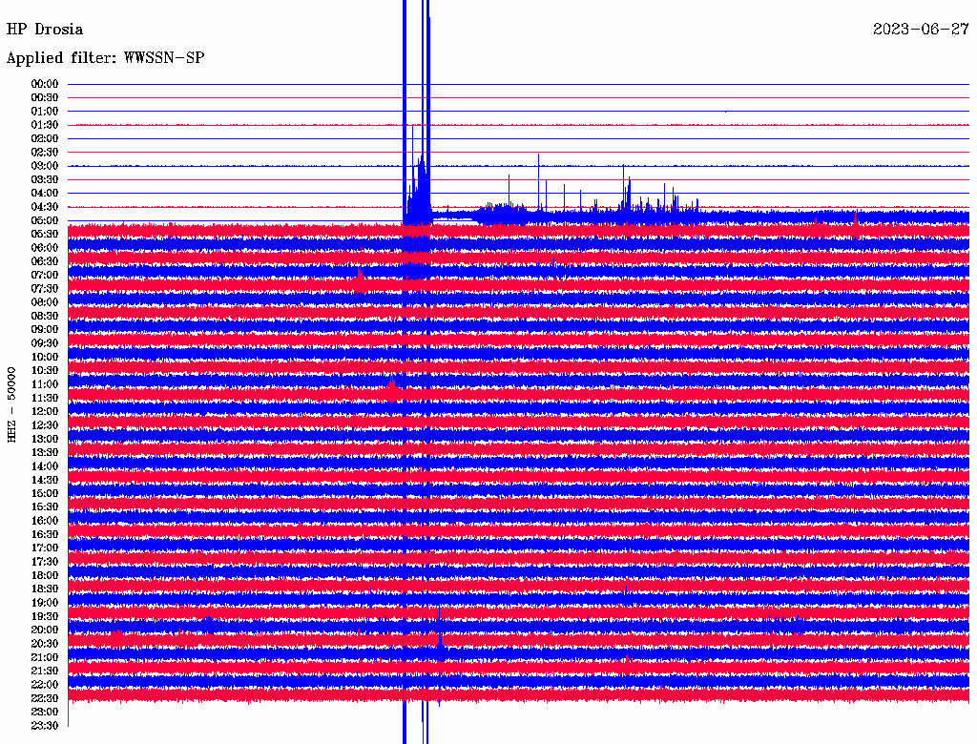This screenshot has height=744, width=977.
Task: Select the 23:30 time label
Action: [45, 726]
